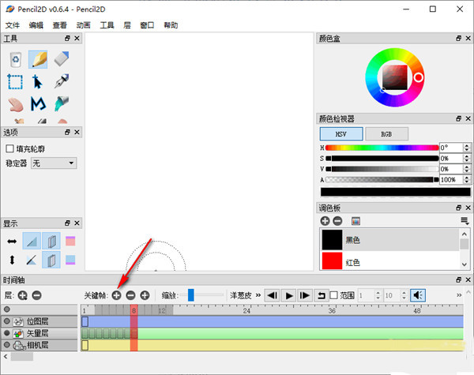Open the palette options menu icon
Image resolution: width=474 pixels, height=375 pixels.
click(465, 221)
